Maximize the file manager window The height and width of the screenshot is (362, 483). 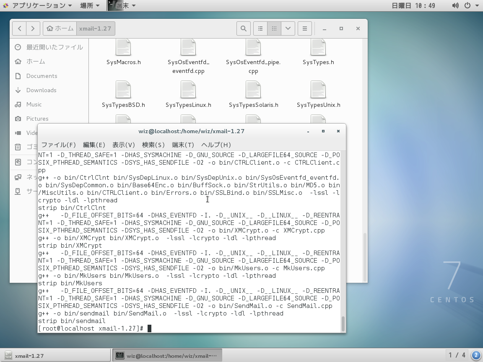341,28
